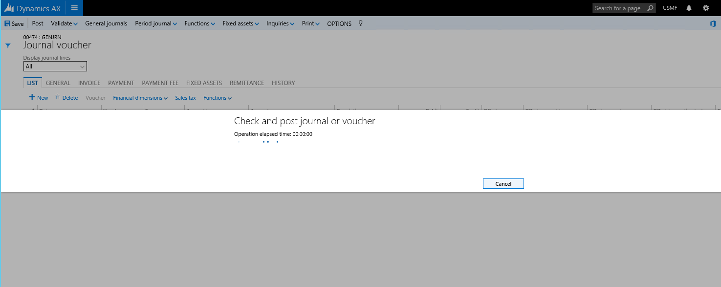Viewport: 721px width, 287px height.
Task: Click the filter funnel icon
Action: pos(8,45)
